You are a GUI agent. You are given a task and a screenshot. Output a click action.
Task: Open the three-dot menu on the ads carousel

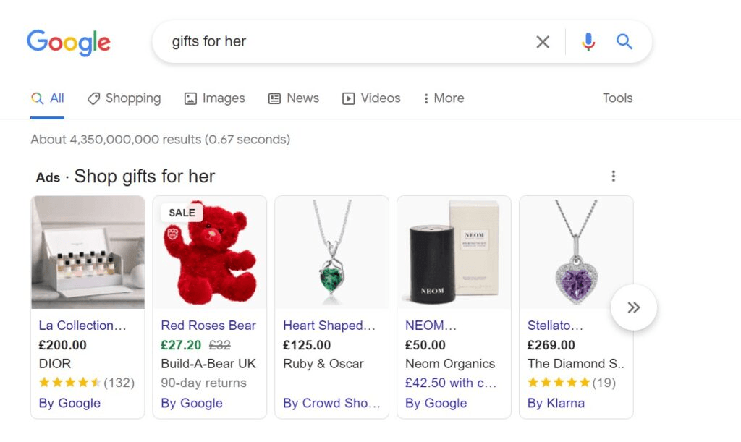614,175
